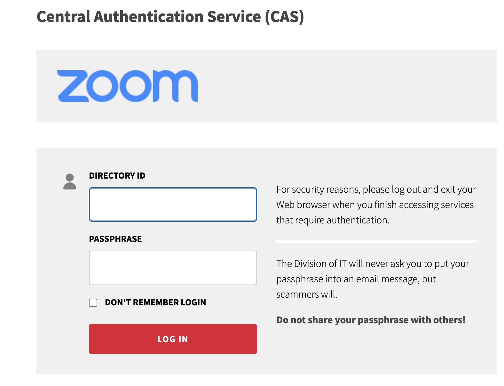
Task: Click the Central Authentication Service heading
Action: 170,17
